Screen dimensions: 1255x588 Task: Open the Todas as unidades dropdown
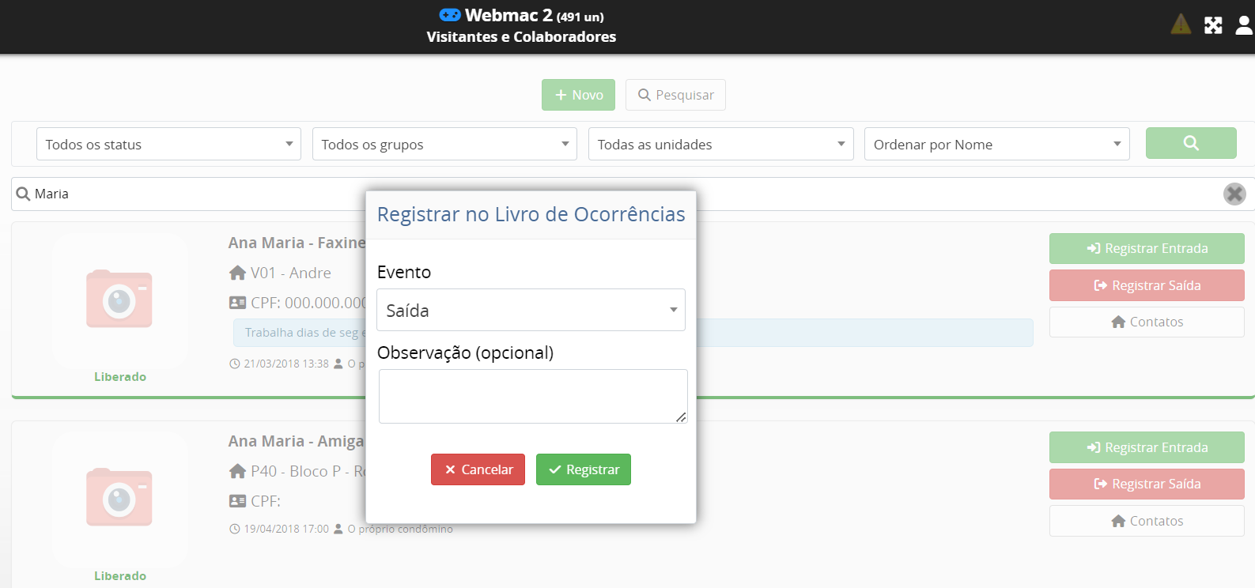(x=720, y=145)
